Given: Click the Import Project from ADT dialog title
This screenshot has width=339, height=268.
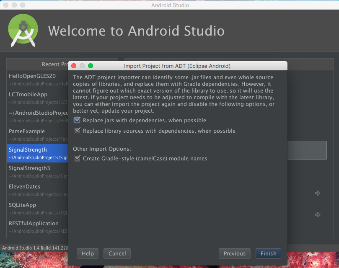Looking at the screenshot, I should tap(177, 66).
